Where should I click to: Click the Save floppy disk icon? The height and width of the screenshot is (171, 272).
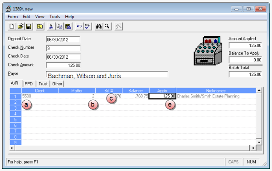[x=29, y=27]
